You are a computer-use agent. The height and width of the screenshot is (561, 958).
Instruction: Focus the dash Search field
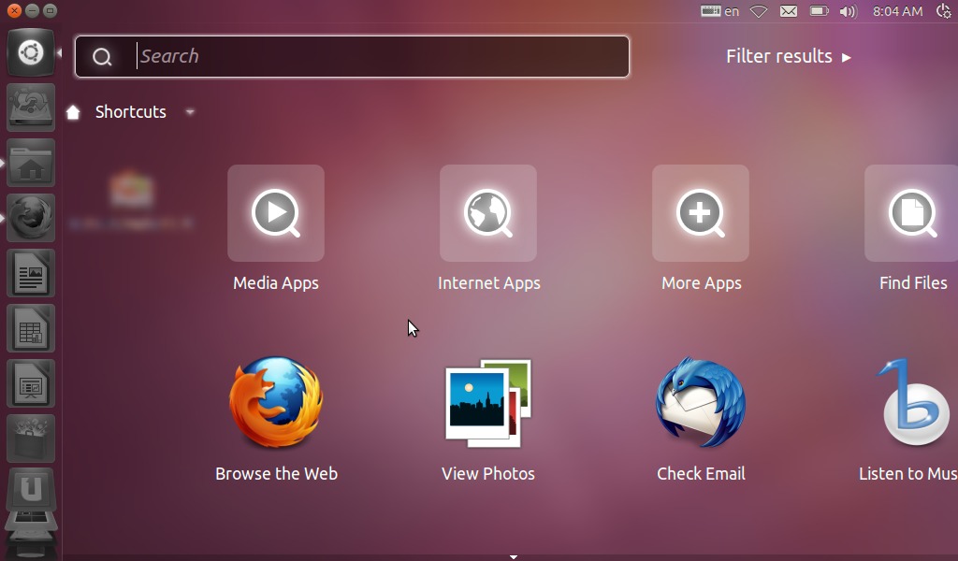click(352, 57)
